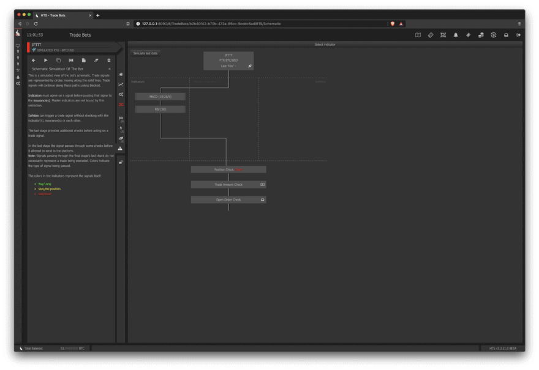Viewport: 539px width, 370px height.
Task: Reload the page with refresh icon
Action: point(36,24)
